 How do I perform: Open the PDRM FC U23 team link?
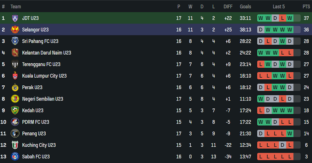tap(36, 122)
